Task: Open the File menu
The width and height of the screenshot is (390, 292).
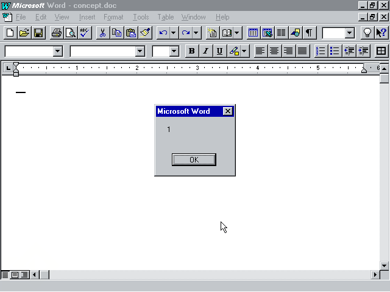Action: coord(21,17)
